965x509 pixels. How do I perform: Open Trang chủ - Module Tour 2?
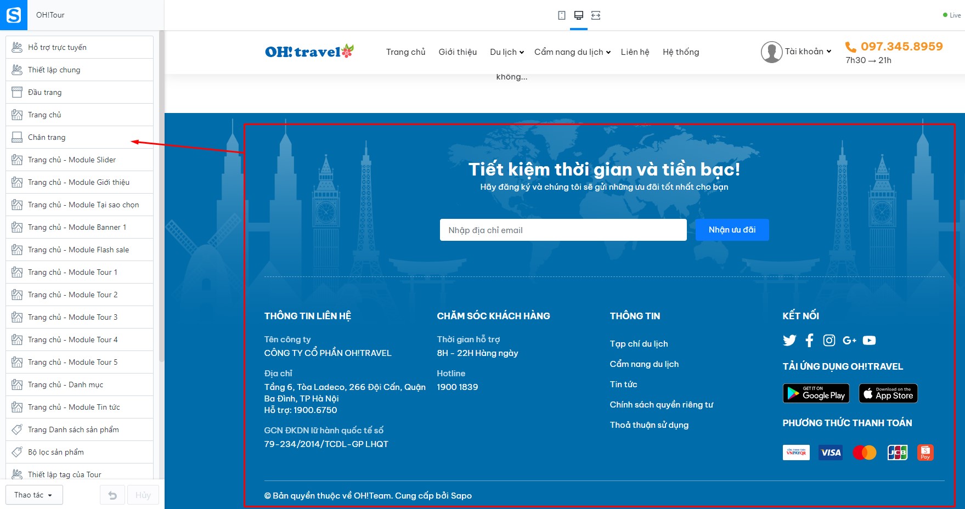click(80, 295)
